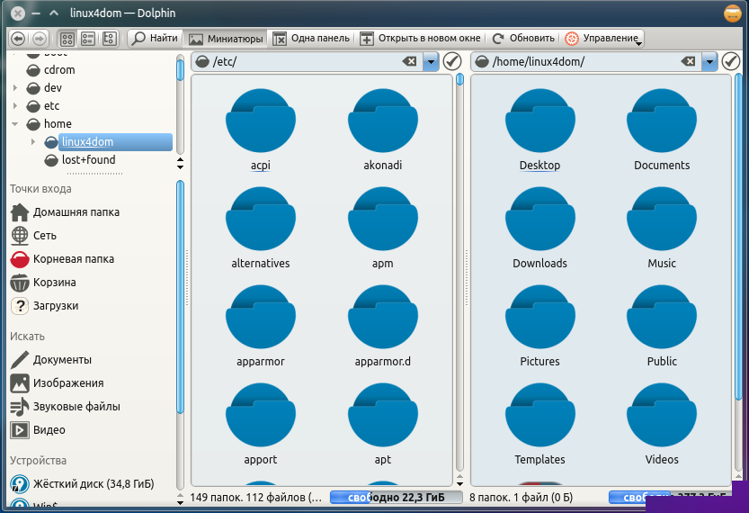Search for Изображения

57,383
